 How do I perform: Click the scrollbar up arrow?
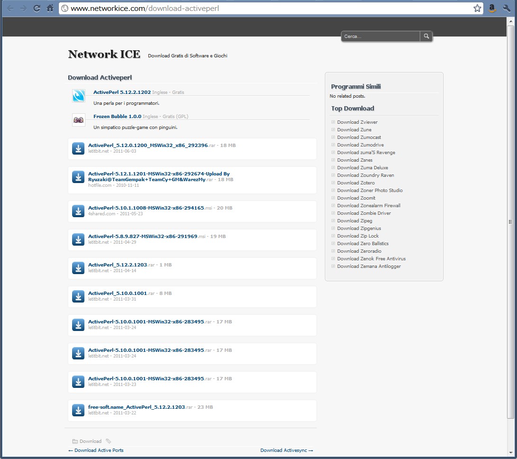[510, 21]
